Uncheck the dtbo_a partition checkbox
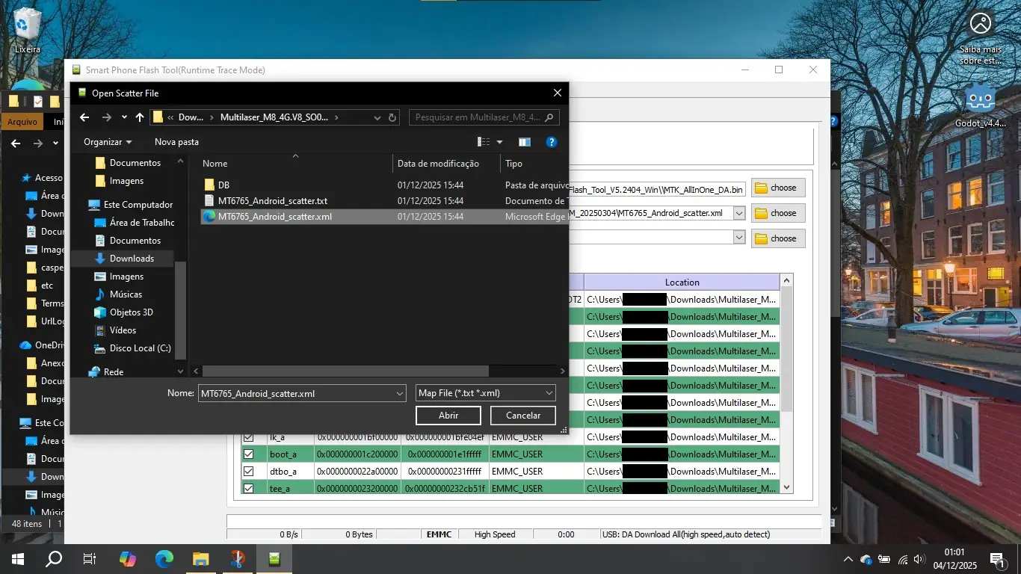This screenshot has width=1021, height=574. tap(249, 472)
